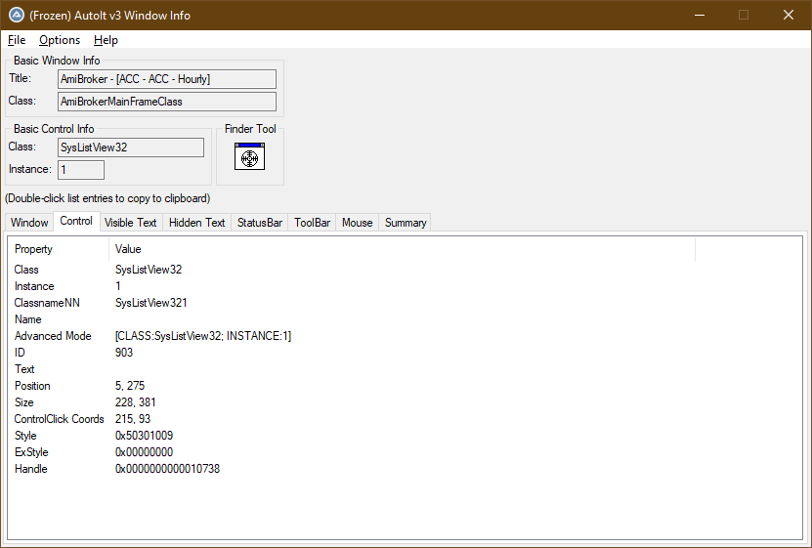Click the value 0x00000000
Viewport: 812px width, 548px height.
tap(144, 451)
